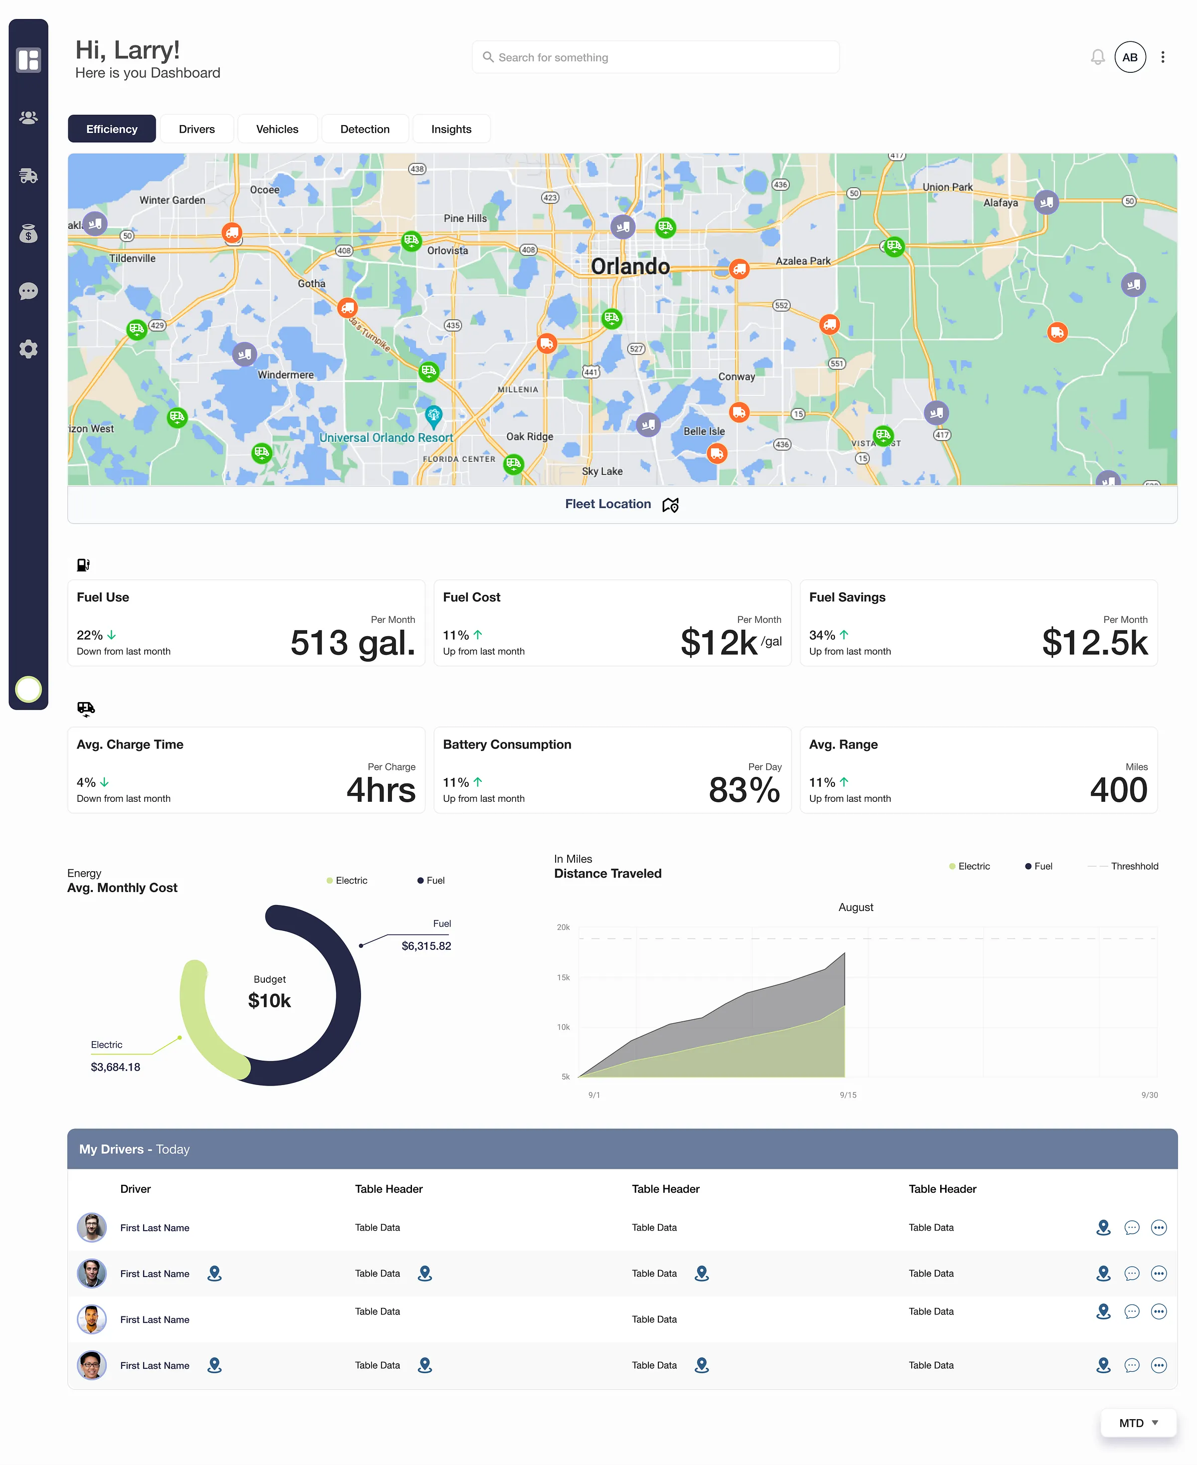This screenshot has height=1465, width=1197.
Task: Open the drivers group icon in sidebar
Action: (x=28, y=118)
